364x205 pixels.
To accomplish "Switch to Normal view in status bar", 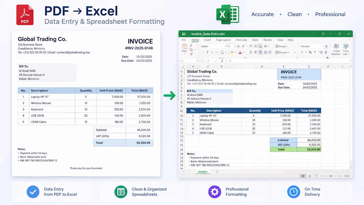I will 303,176.
